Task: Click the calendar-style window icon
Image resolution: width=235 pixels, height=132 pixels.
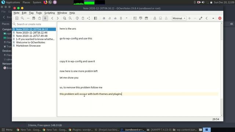Action: click(146, 18)
